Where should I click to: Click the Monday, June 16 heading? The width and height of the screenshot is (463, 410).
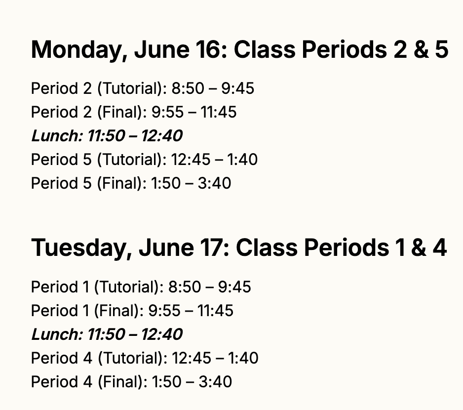click(x=239, y=50)
